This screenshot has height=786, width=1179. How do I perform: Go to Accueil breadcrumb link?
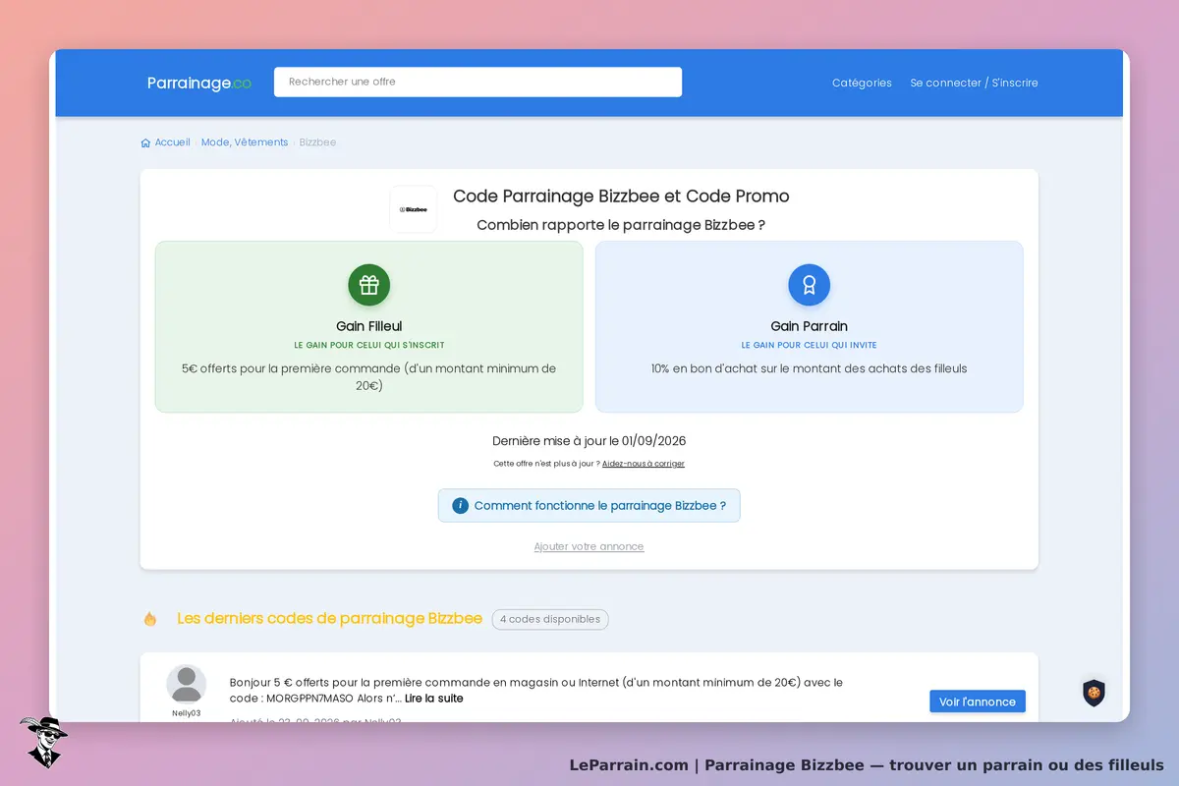coord(172,142)
